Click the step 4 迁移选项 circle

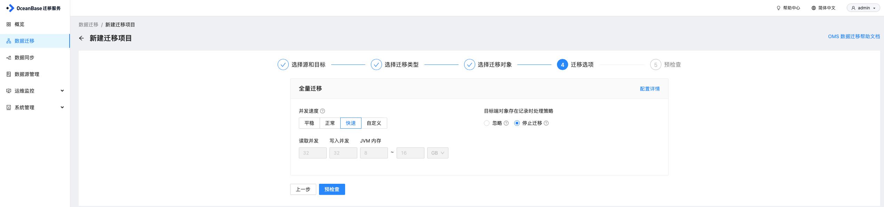click(x=563, y=64)
